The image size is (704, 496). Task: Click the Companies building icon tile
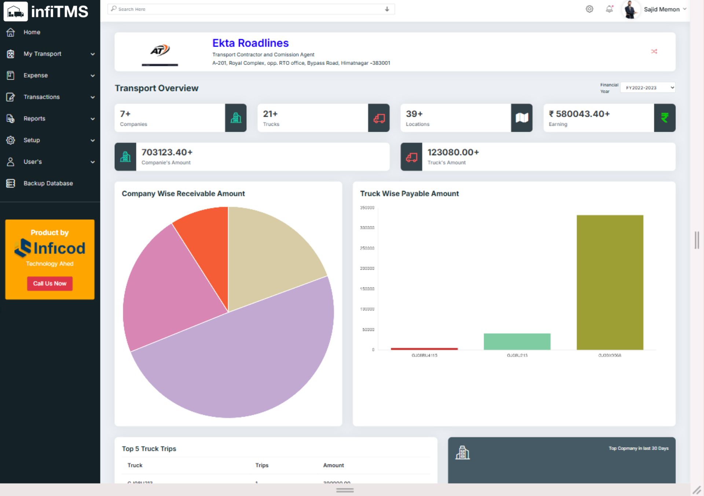[235, 118]
